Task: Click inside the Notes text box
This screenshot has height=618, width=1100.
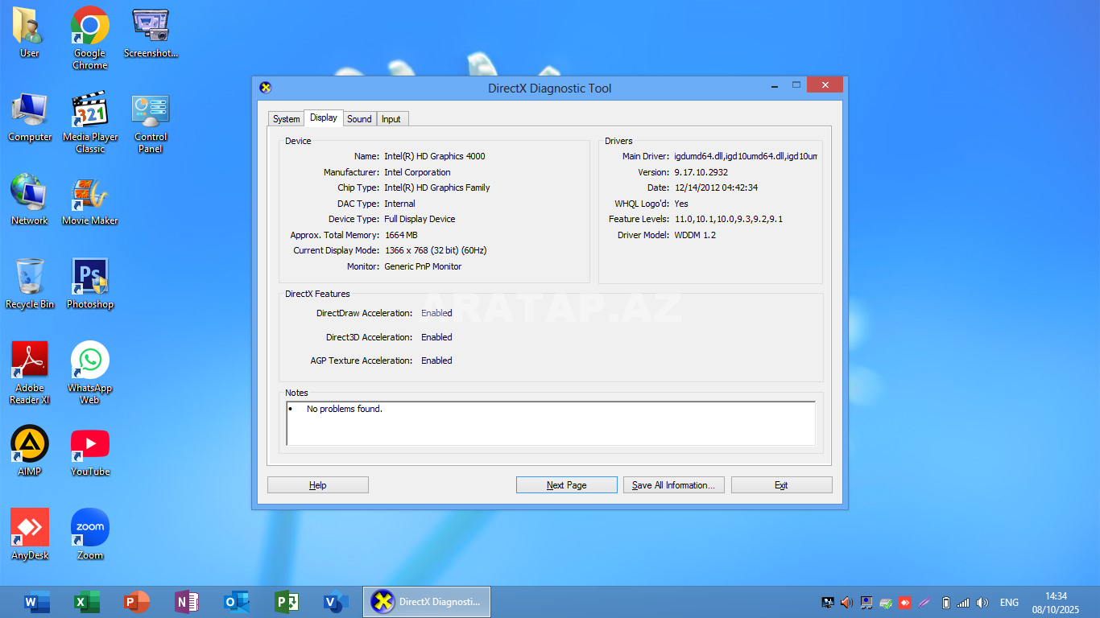Action: 551,423
